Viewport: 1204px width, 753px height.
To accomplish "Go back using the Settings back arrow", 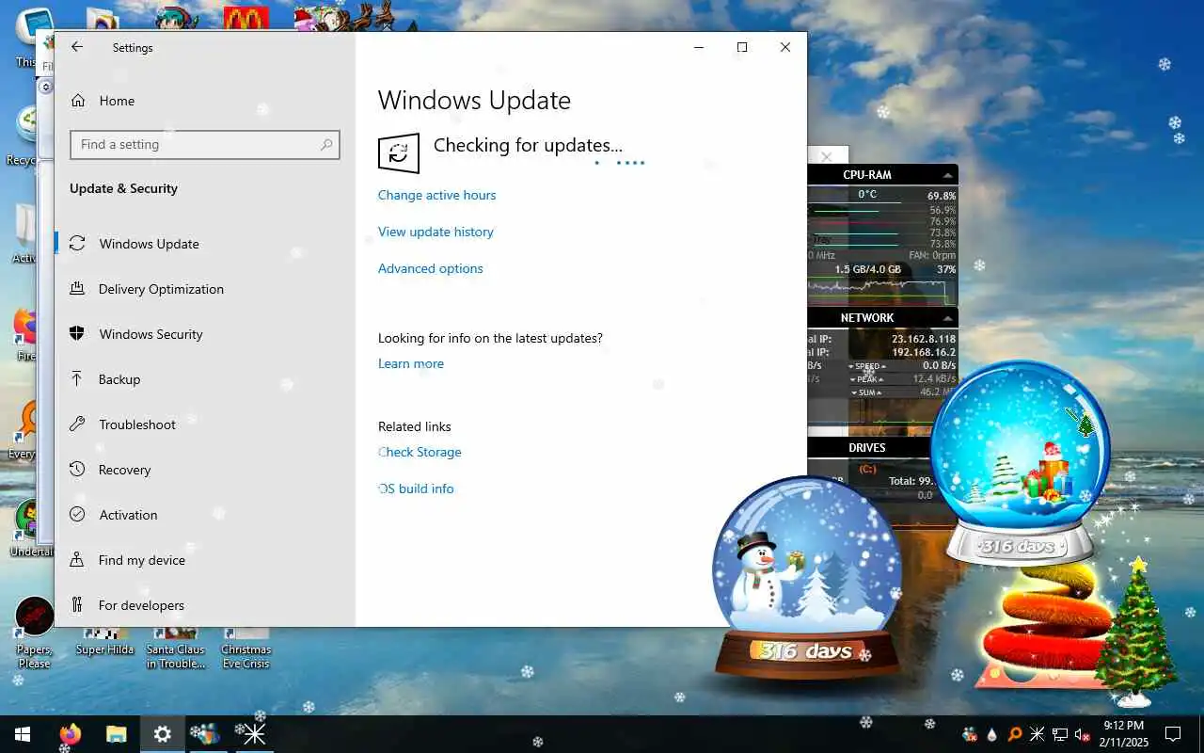I will [77, 47].
